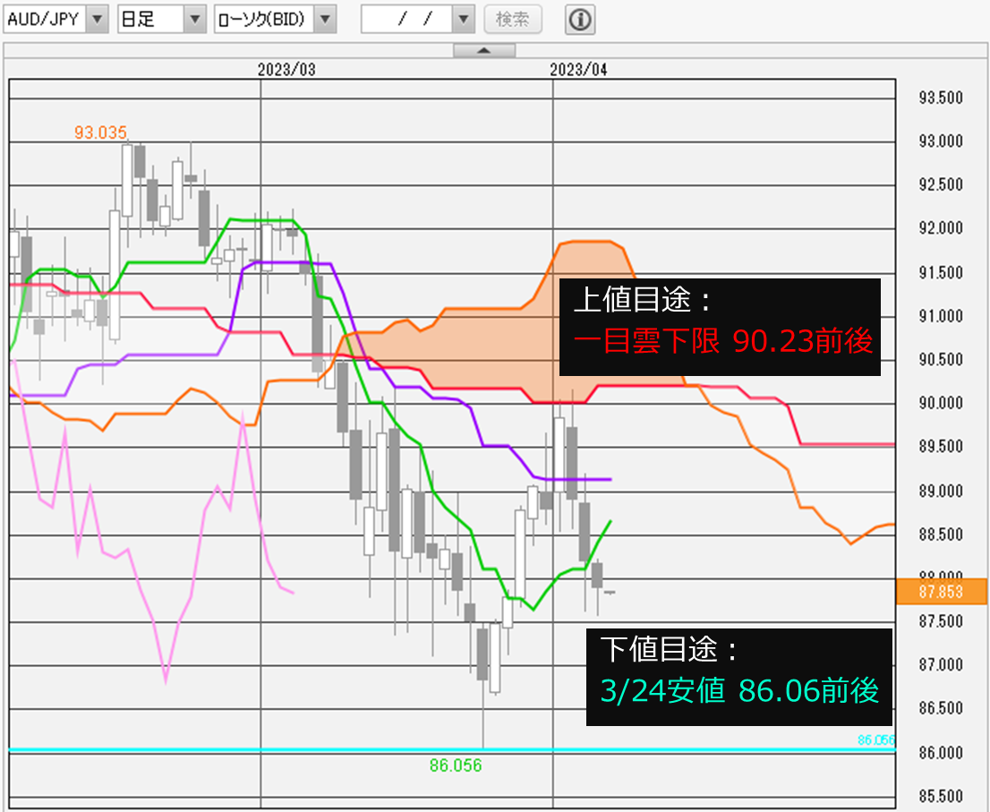Click the 検索 search button
The width and height of the screenshot is (990, 812).
coord(513,20)
